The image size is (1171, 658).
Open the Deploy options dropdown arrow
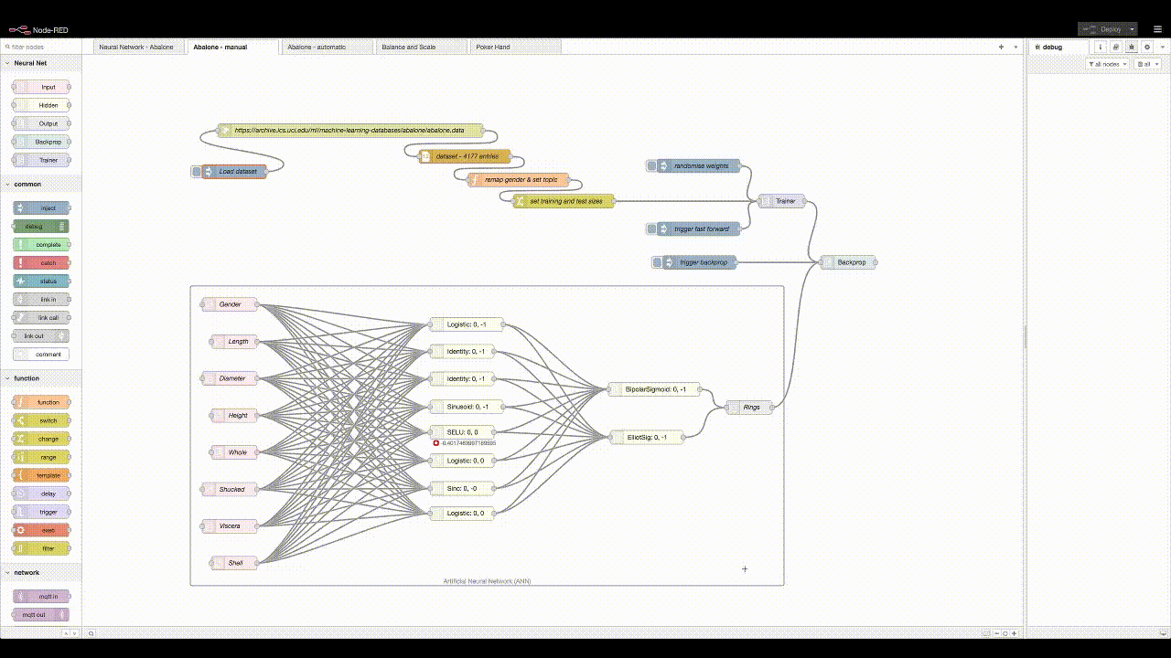pyautogui.click(x=1133, y=29)
